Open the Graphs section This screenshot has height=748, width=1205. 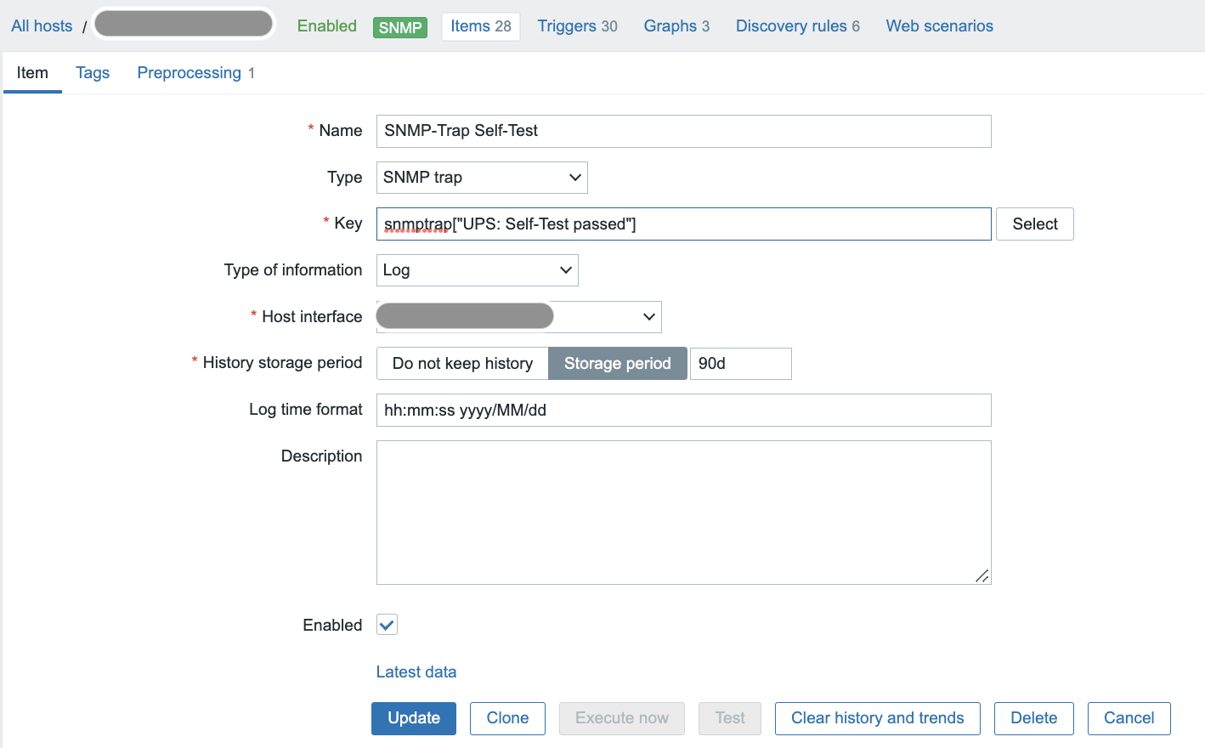676,26
